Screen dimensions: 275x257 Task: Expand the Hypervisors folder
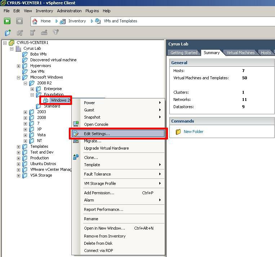point(19,66)
